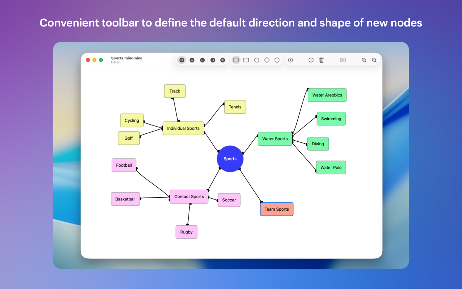Zoom out with the magnifier minus icon
The height and width of the screenshot is (289, 462).
coord(374,60)
